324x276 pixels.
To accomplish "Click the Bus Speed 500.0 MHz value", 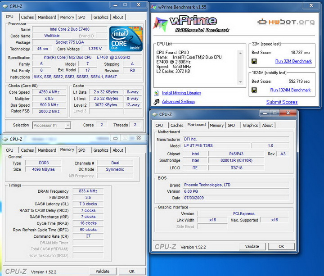I will tap(49, 105).
